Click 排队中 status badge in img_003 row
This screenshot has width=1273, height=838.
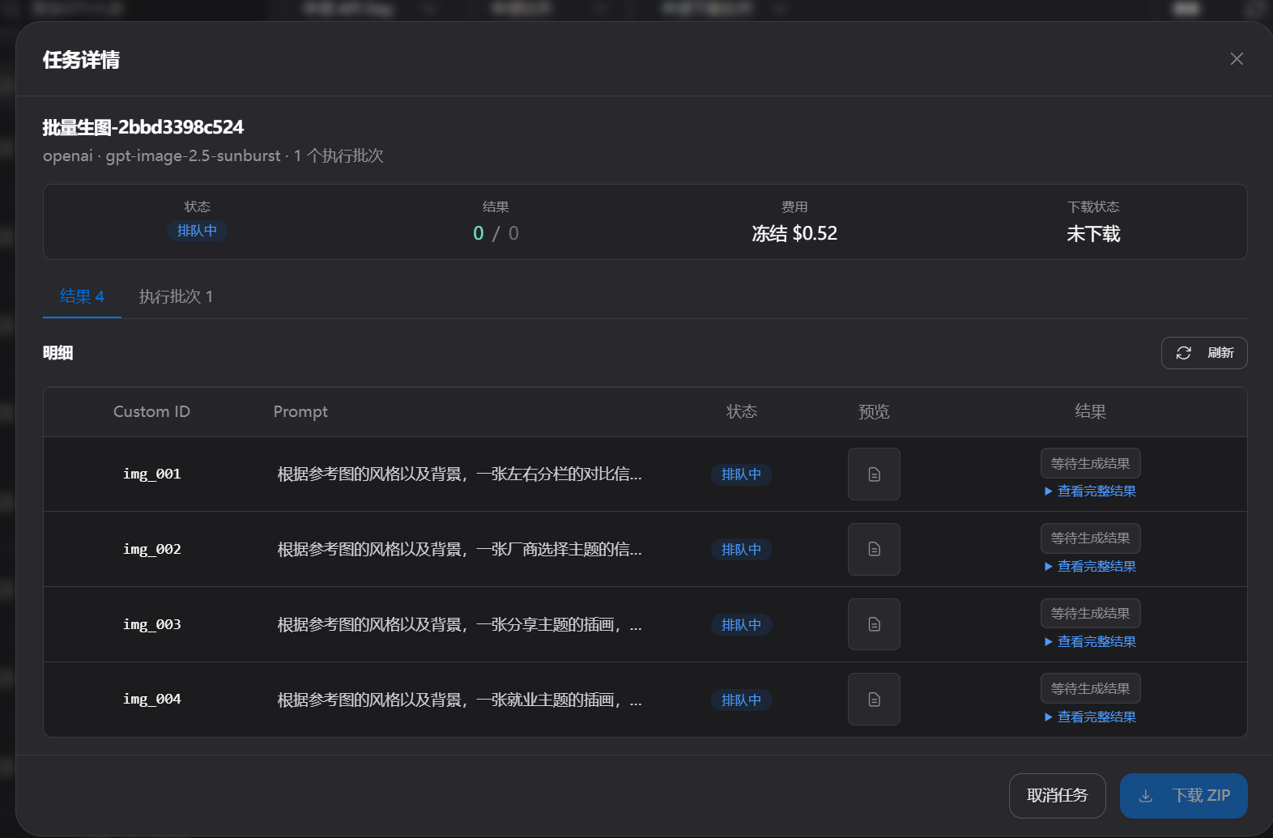point(742,625)
